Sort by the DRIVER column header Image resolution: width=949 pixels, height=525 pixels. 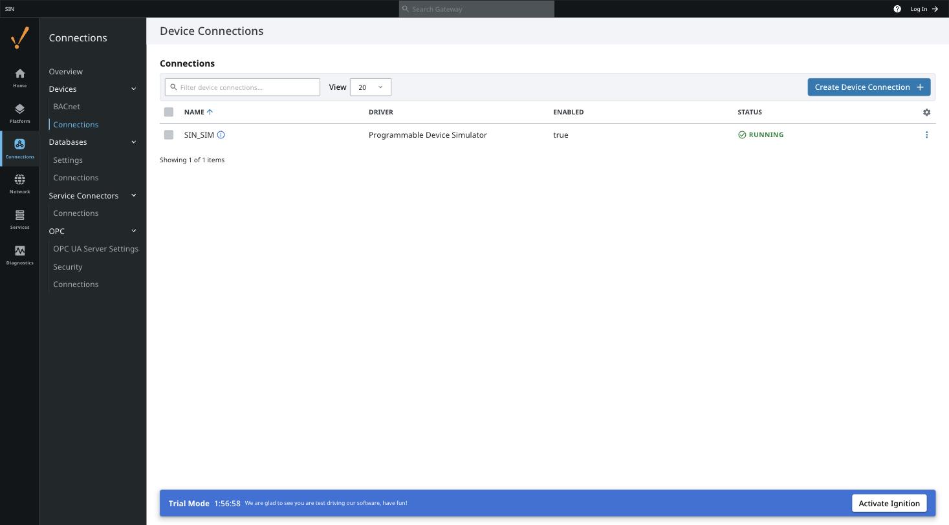point(381,112)
